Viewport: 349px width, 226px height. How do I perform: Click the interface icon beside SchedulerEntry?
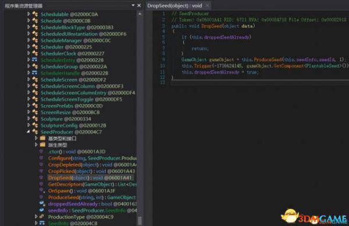[34, 60]
